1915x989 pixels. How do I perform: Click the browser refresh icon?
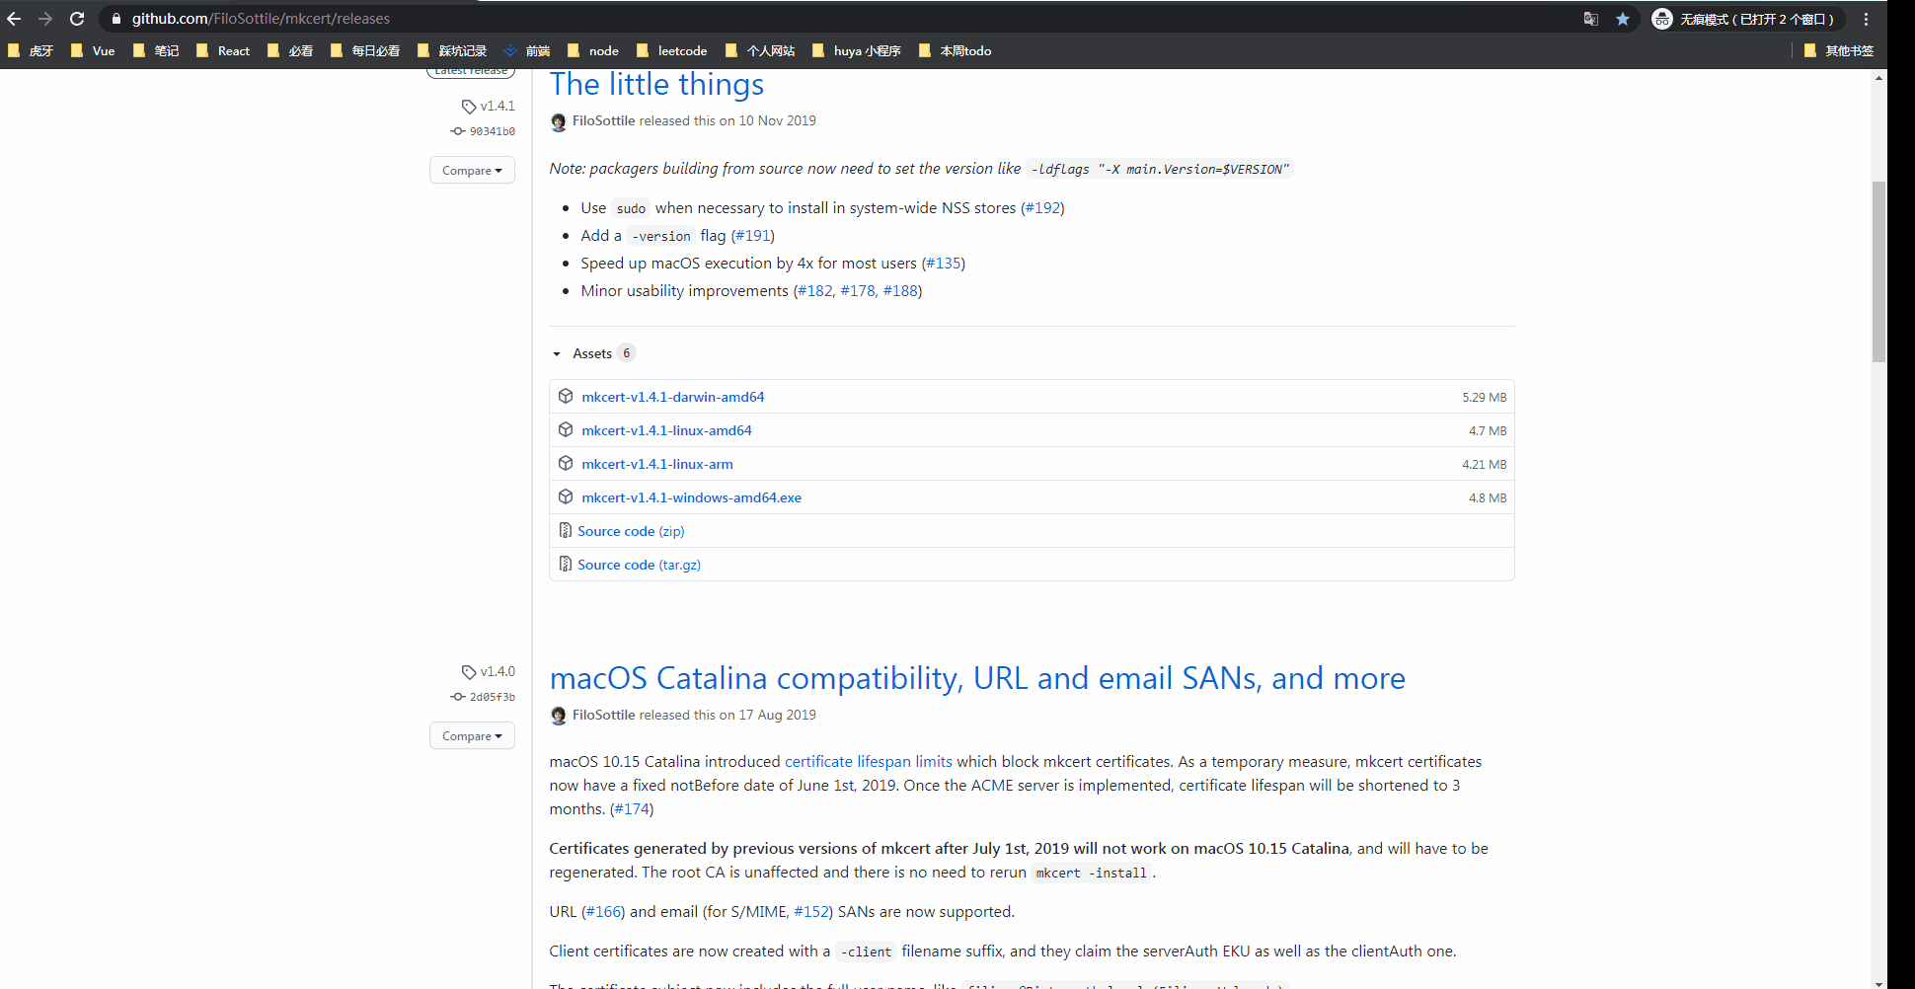click(76, 18)
